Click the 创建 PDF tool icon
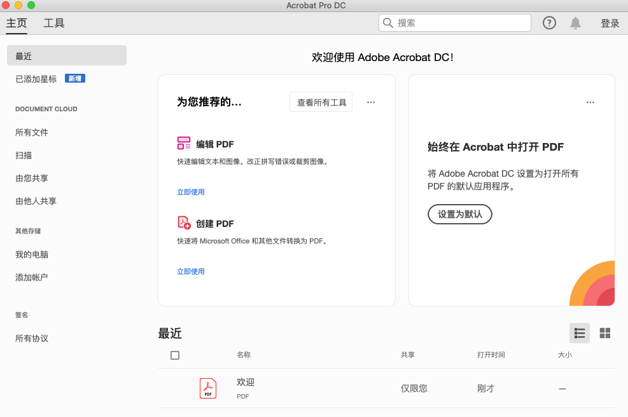The image size is (628, 417). tap(184, 222)
